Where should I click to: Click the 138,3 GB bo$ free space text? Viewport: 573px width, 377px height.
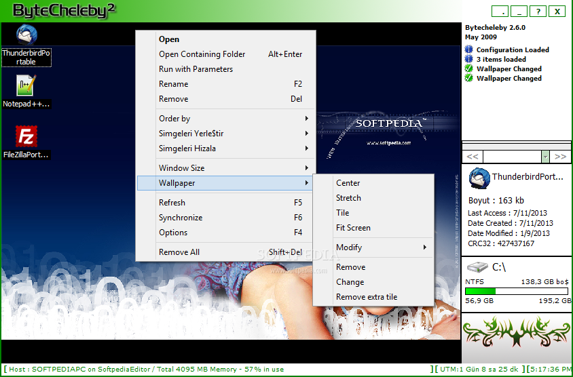pyautogui.click(x=545, y=282)
